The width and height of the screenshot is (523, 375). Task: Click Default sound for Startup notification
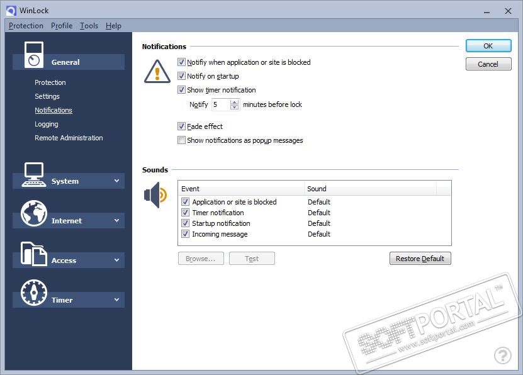(x=319, y=223)
